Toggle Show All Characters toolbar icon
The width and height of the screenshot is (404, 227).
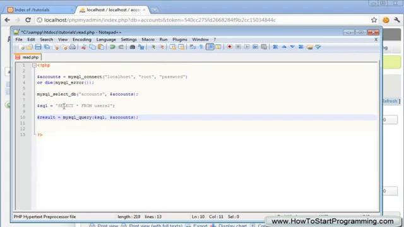(201, 47)
